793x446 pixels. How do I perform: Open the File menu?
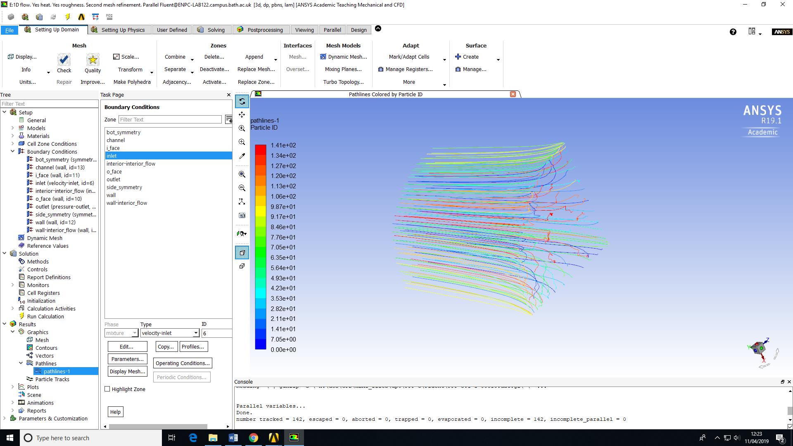[x=9, y=30]
